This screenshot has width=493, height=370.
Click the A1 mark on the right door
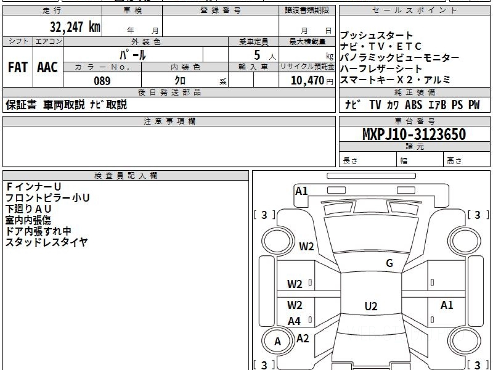coord(447,305)
